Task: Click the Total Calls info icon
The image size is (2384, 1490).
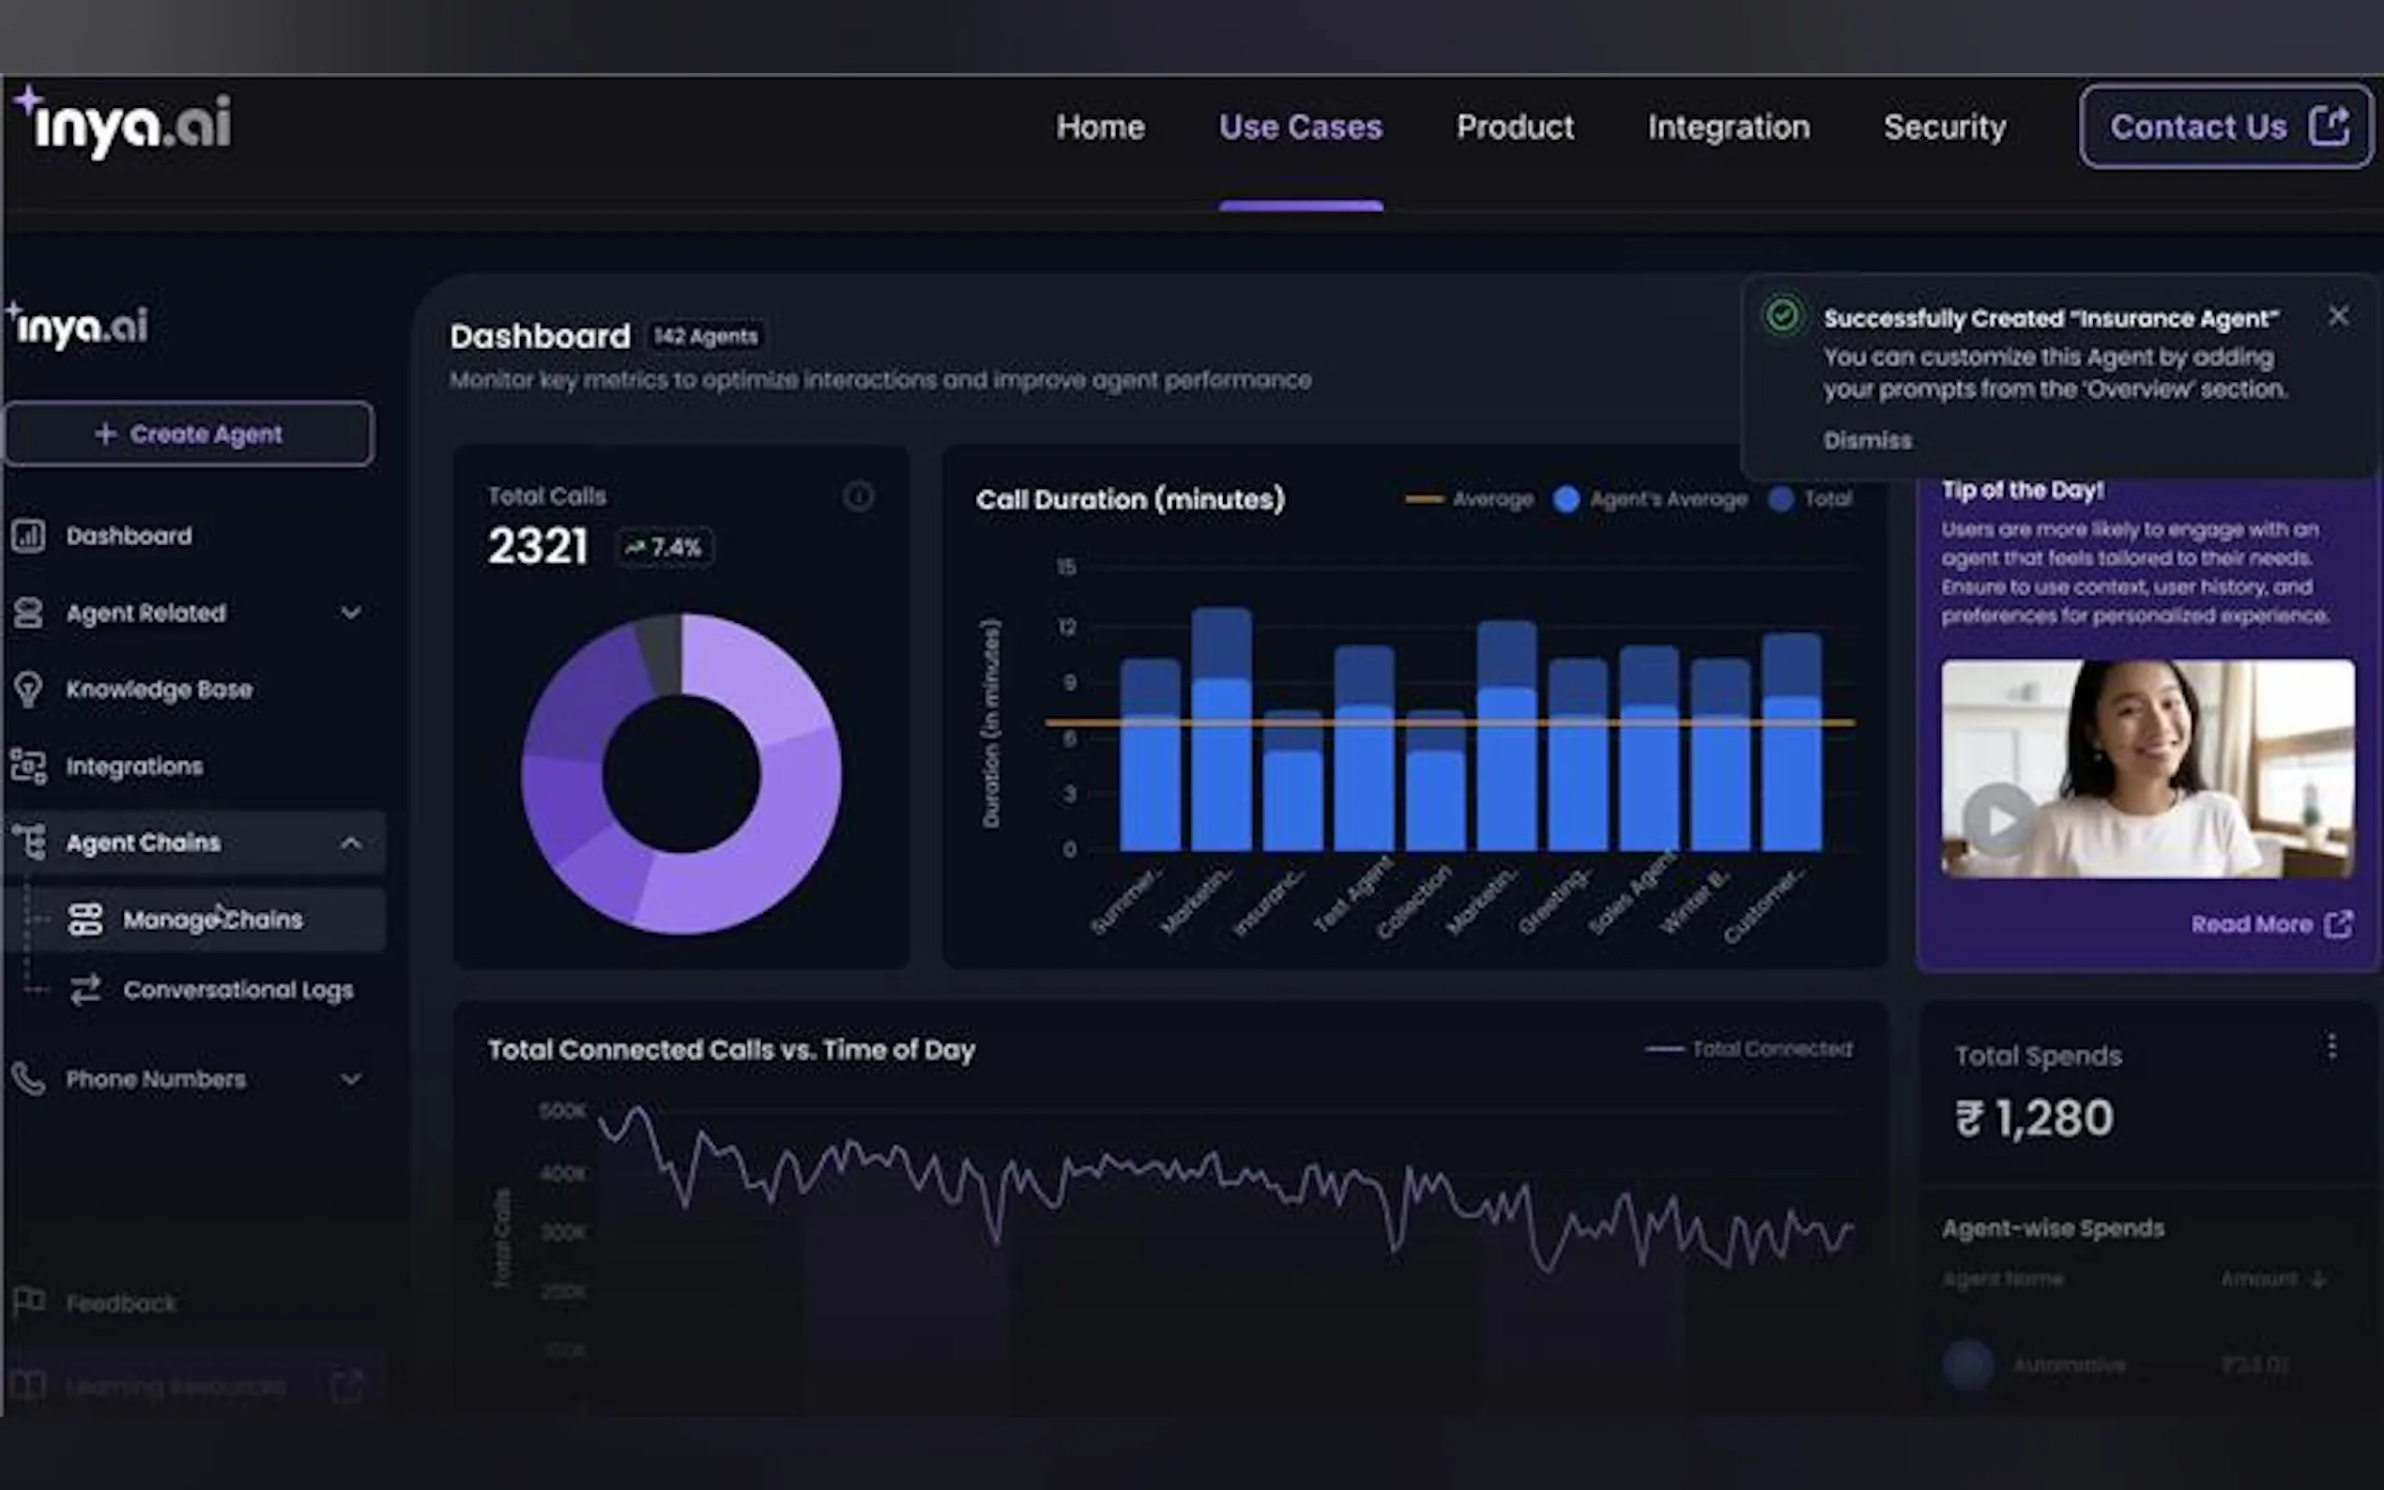Action: tap(859, 496)
